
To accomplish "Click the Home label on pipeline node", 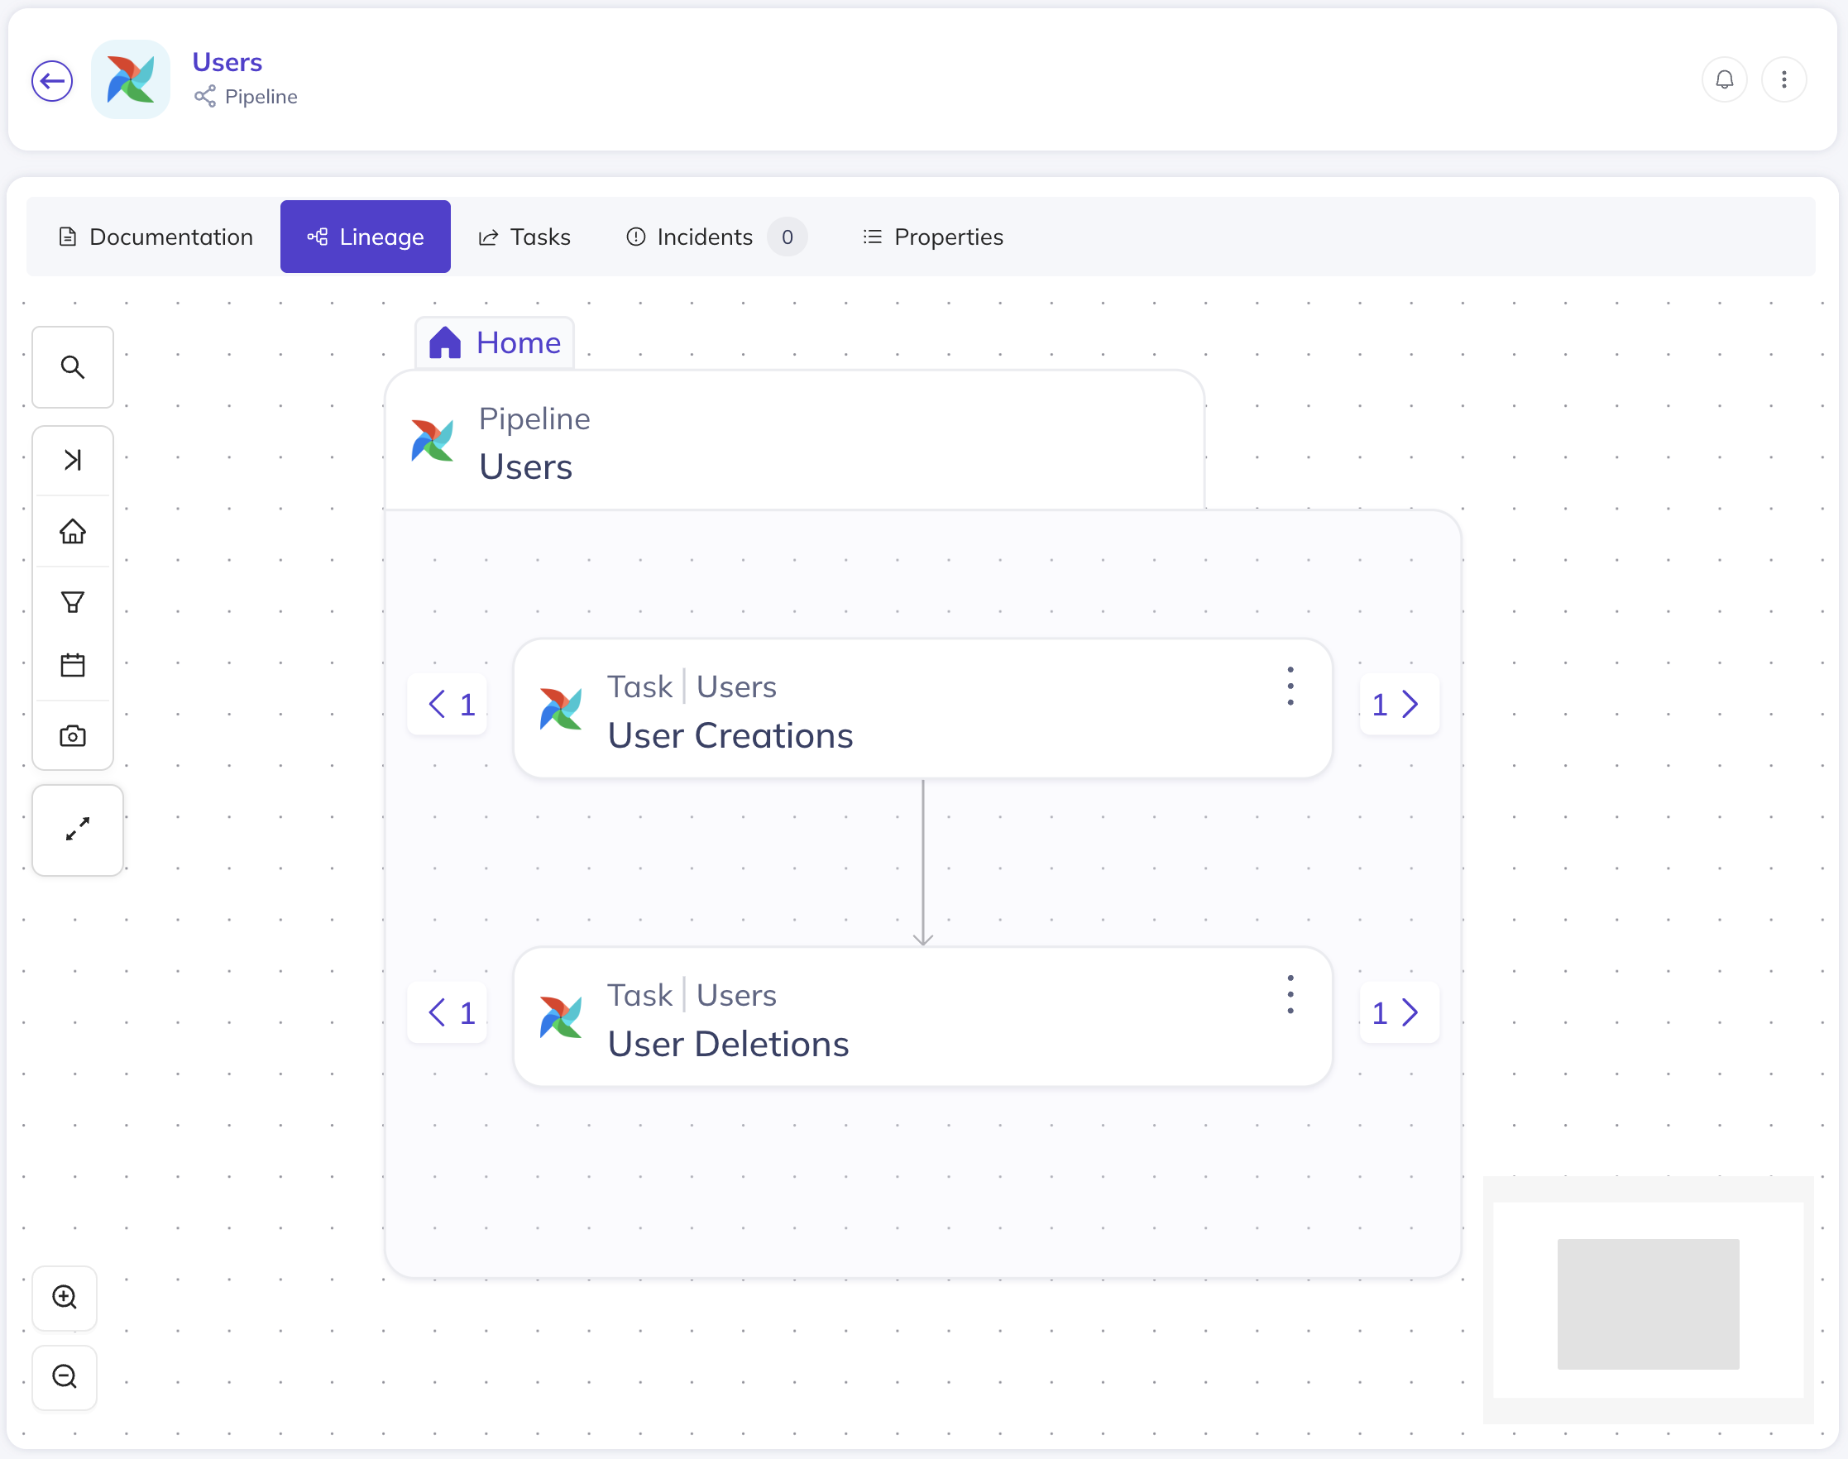I will click(x=496, y=342).
